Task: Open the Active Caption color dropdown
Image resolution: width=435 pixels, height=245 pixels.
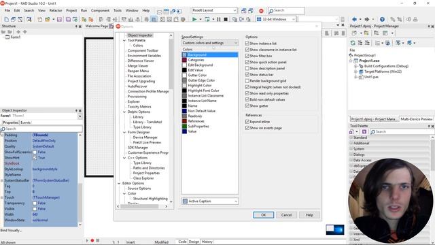Action: pyautogui.click(x=210, y=201)
